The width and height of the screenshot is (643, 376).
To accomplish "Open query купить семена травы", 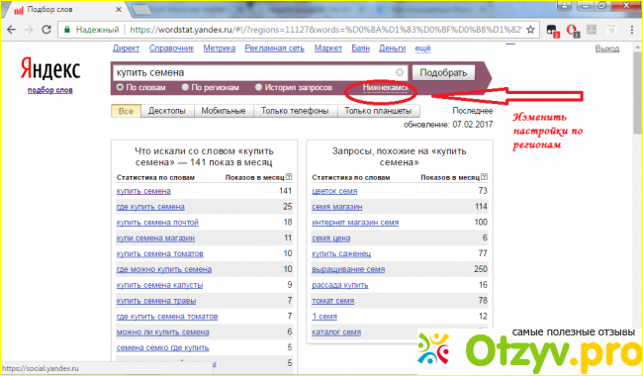I will (x=156, y=301).
